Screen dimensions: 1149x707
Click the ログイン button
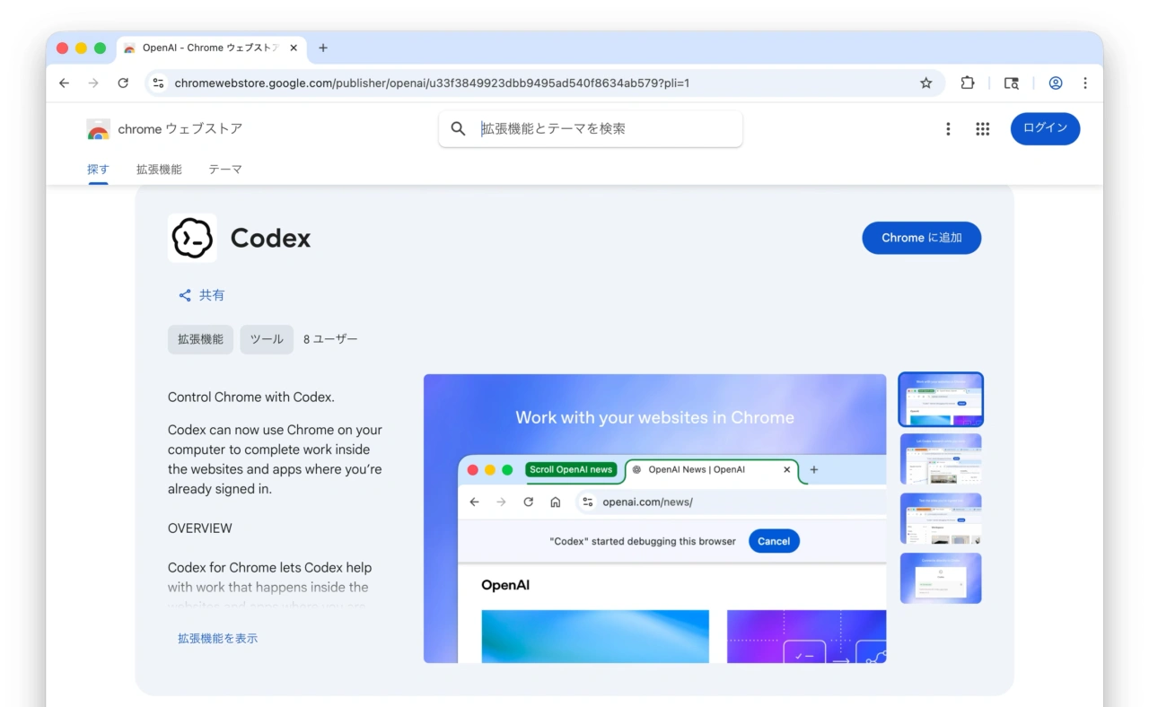tap(1045, 128)
